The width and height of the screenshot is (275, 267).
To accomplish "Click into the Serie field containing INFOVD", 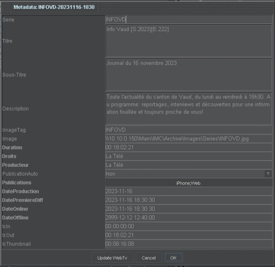I will (x=188, y=20).
